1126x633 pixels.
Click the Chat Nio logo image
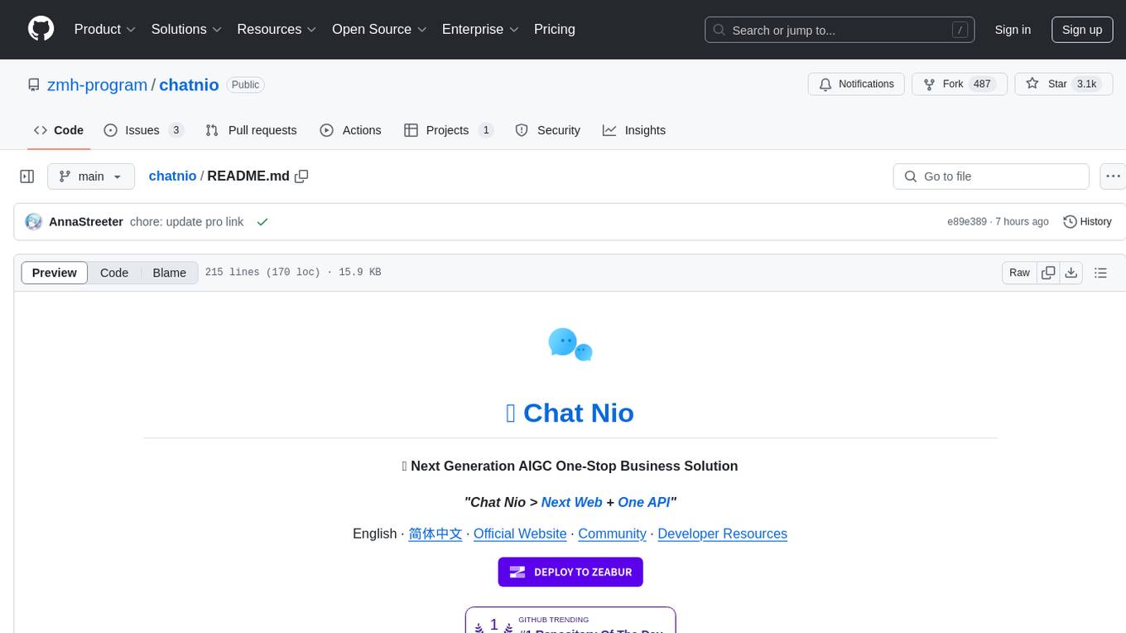570,344
